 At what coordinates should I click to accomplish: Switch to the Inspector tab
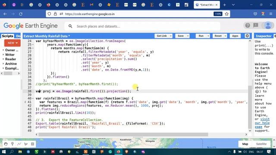pyautogui.click(x=263, y=36)
